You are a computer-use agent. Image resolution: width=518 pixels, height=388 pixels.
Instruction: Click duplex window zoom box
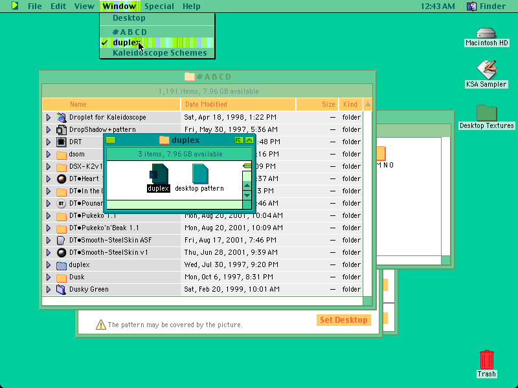238,140
